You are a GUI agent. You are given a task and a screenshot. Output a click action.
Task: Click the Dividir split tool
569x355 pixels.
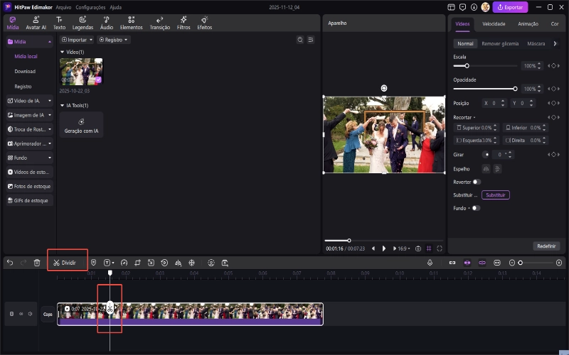65,263
